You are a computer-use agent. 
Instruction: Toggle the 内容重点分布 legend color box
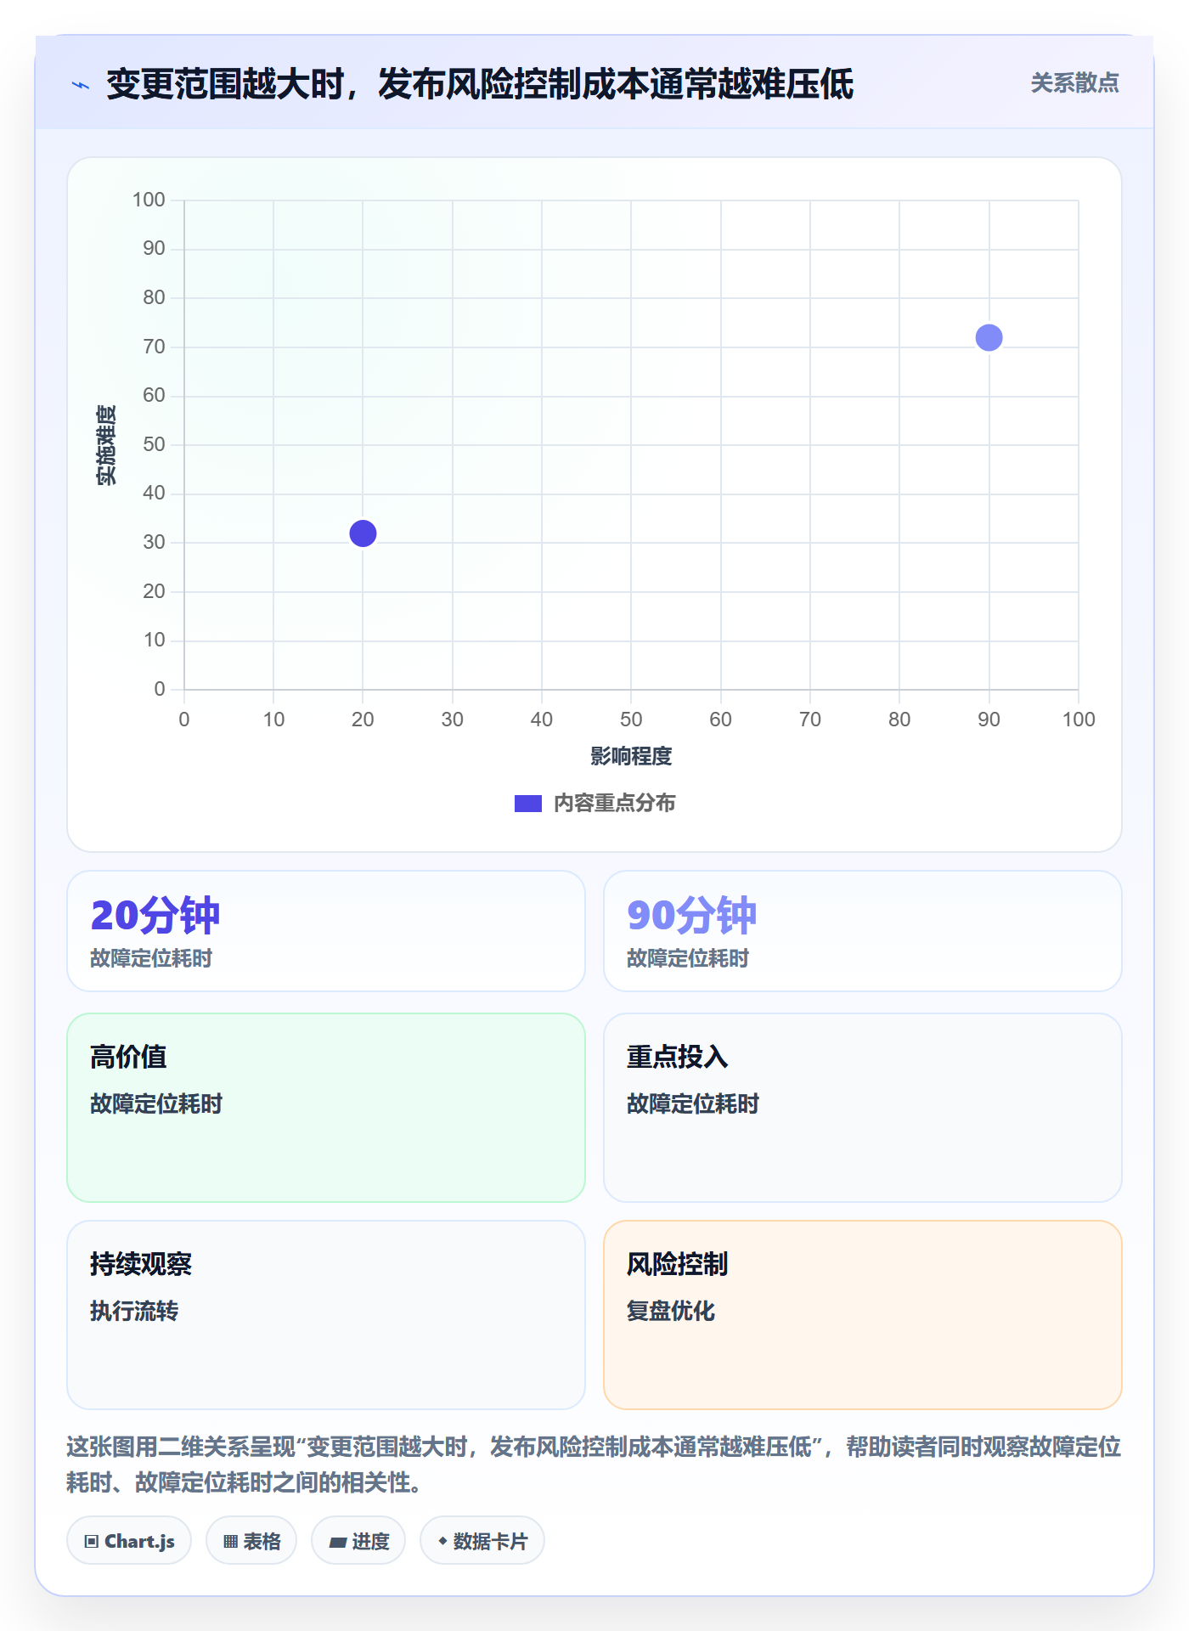tap(527, 804)
